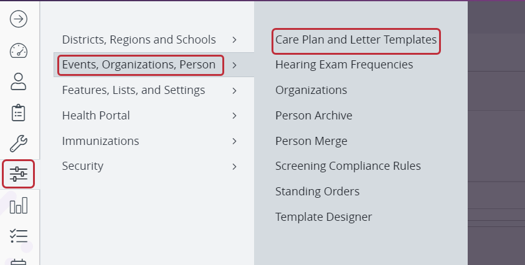Launch the Template Designer
This screenshot has width=525, height=265.
tap(323, 217)
